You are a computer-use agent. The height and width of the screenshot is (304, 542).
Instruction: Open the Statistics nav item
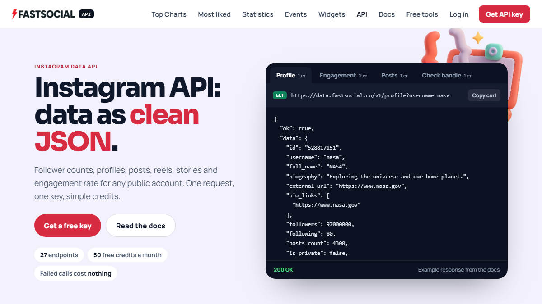pos(257,14)
